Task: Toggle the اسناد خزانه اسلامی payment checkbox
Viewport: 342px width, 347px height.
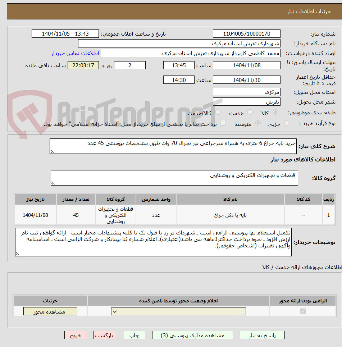Action: pyautogui.click(x=223, y=123)
